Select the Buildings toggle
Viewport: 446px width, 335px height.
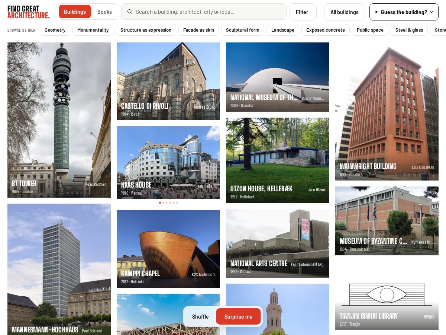click(75, 12)
